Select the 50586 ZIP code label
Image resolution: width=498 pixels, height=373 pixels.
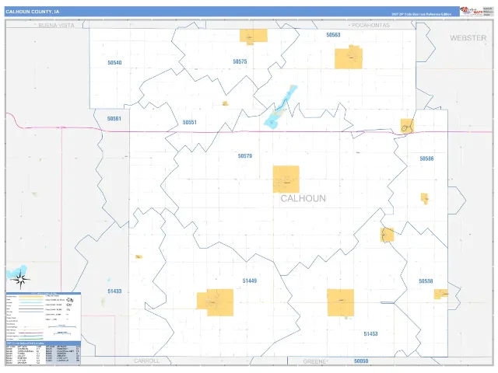tap(426, 159)
